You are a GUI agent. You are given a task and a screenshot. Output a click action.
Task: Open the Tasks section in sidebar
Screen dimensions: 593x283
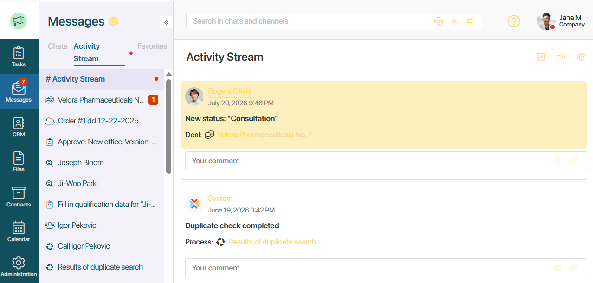[19, 57]
